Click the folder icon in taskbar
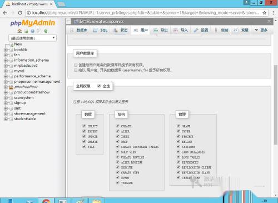Viewport: 278px width, 203px height. [x=97, y=201]
